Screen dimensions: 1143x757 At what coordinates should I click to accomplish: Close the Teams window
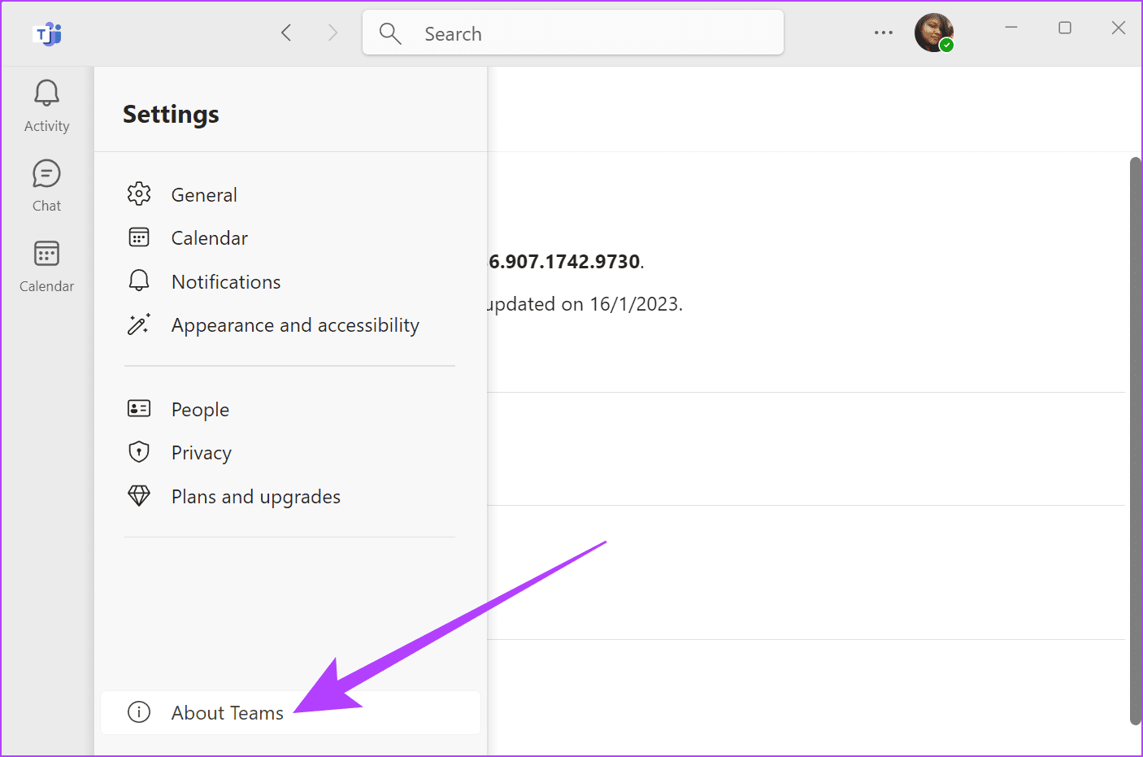click(1119, 28)
